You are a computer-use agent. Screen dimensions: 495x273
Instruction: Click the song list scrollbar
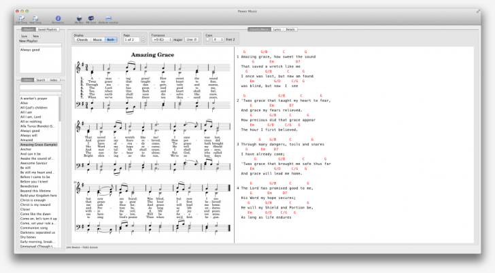click(60, 109)
